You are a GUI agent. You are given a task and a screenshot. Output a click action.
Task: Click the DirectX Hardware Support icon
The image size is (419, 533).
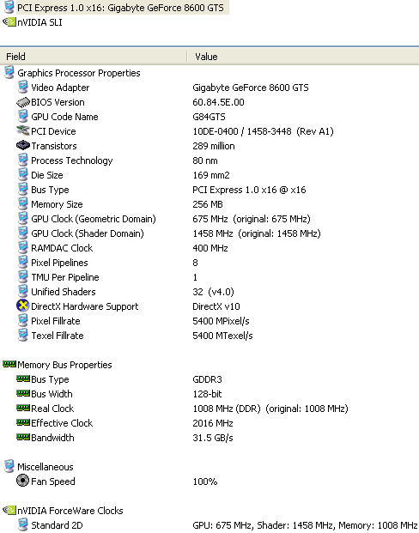pyautogui.click(x=23, y=306)
